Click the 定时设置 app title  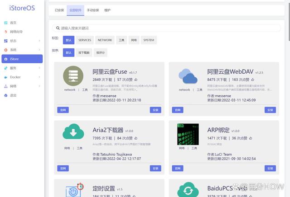point(104,188)
